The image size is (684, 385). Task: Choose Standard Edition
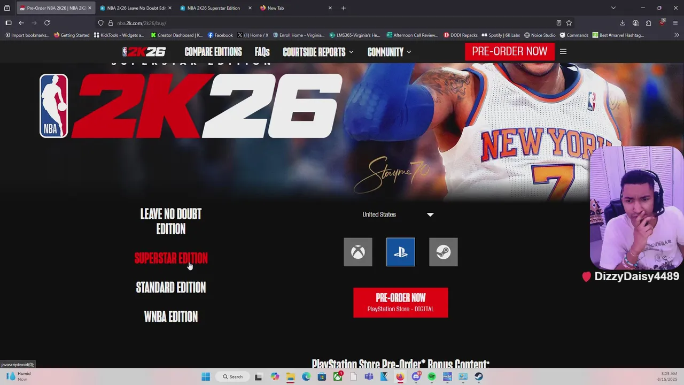(171, 288)
